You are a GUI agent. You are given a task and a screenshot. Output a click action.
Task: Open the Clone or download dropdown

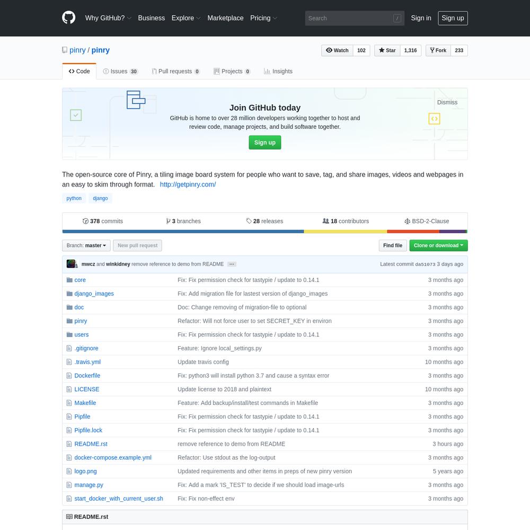(438, 245)
